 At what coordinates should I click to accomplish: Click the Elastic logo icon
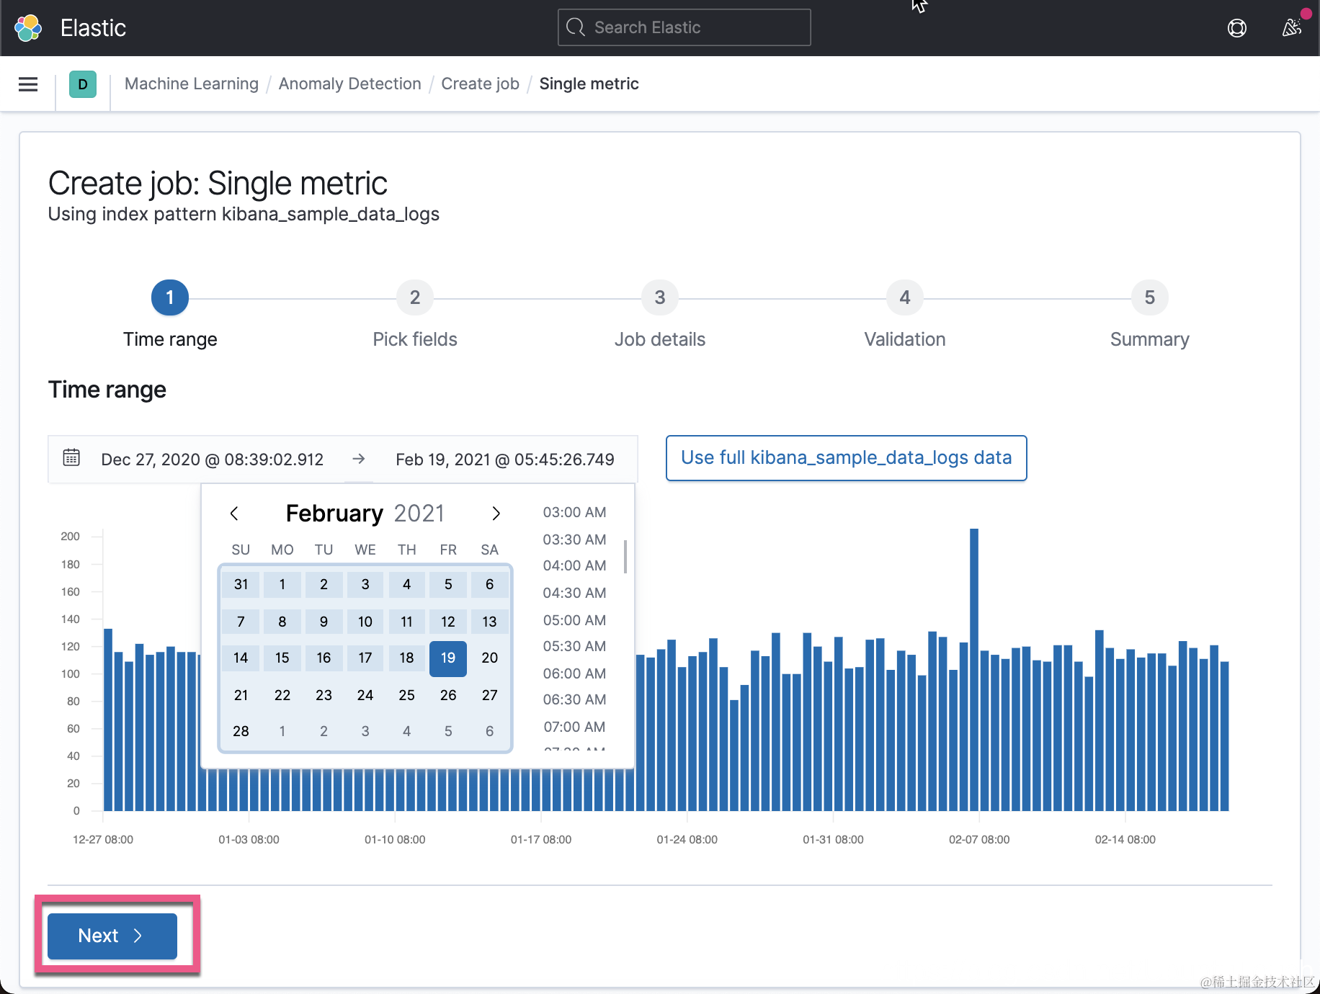point(28,28)
